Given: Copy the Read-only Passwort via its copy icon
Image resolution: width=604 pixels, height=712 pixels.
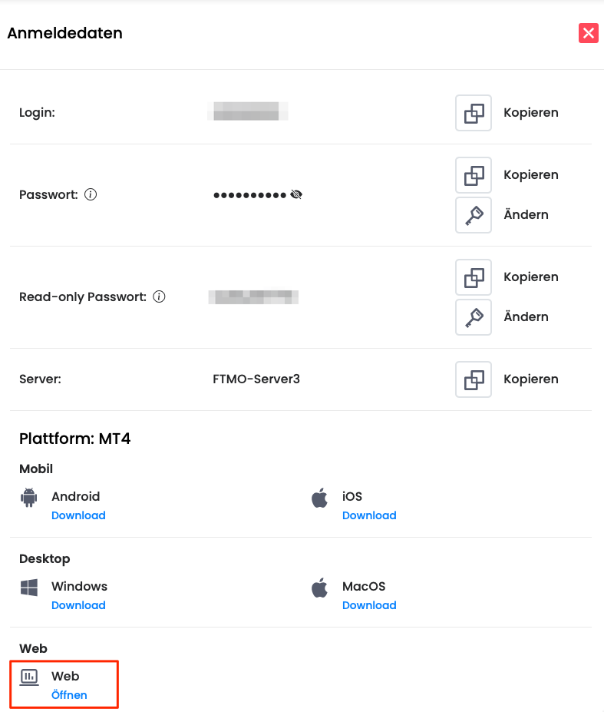Looking at the screenshot, I should [x=473, y=277].
